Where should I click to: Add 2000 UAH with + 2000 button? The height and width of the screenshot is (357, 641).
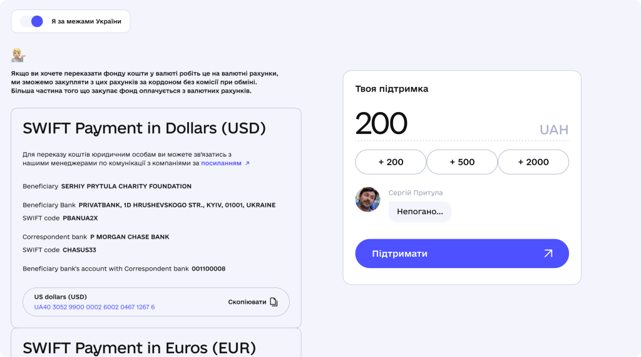tap(533, 162)
